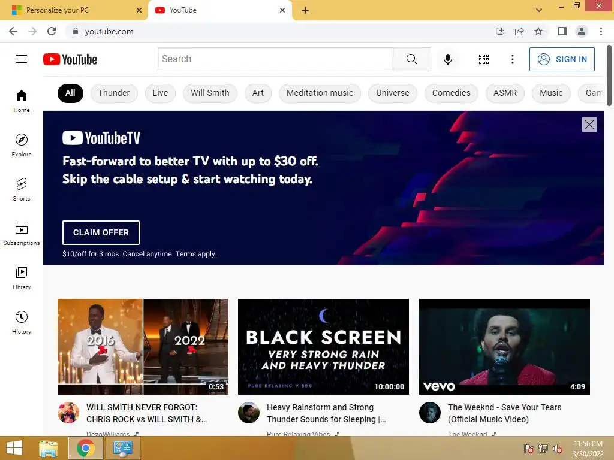Screen dimensions: 614x460
Task: Bookmark this page with star icon
Action: 538,31
